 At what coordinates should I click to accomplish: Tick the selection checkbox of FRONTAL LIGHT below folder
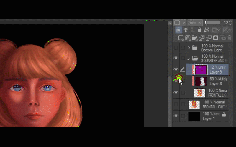pos(183,104)
